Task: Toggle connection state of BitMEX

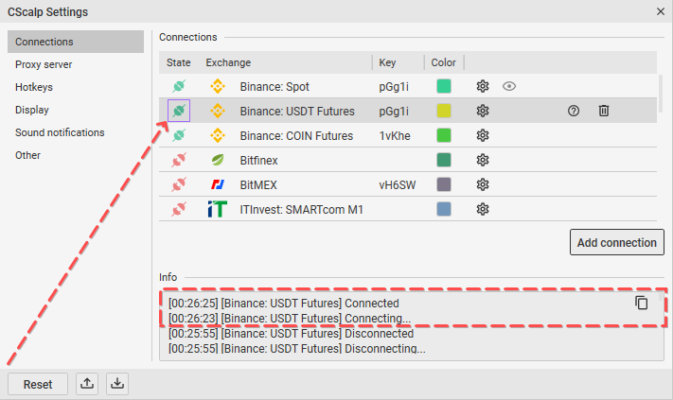Action: coord(177,184)
